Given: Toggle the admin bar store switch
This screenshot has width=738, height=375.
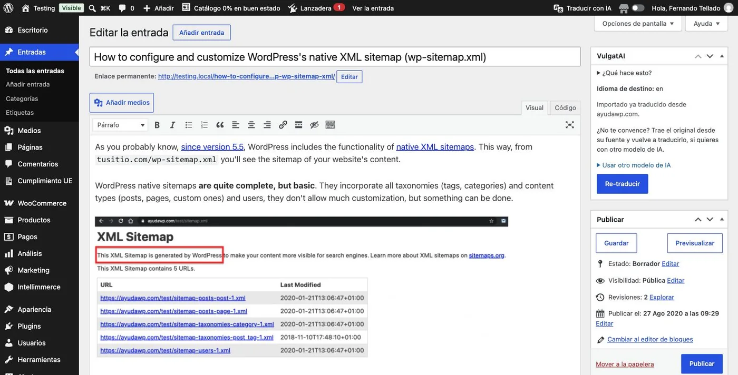Looking at the screenshot, I should coord(638,8).
